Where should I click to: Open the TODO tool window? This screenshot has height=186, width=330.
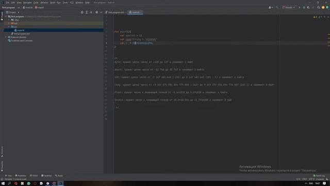(x=34, y=176)
